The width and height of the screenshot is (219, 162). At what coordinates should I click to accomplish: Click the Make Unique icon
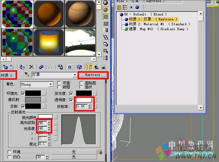(51, 67)
